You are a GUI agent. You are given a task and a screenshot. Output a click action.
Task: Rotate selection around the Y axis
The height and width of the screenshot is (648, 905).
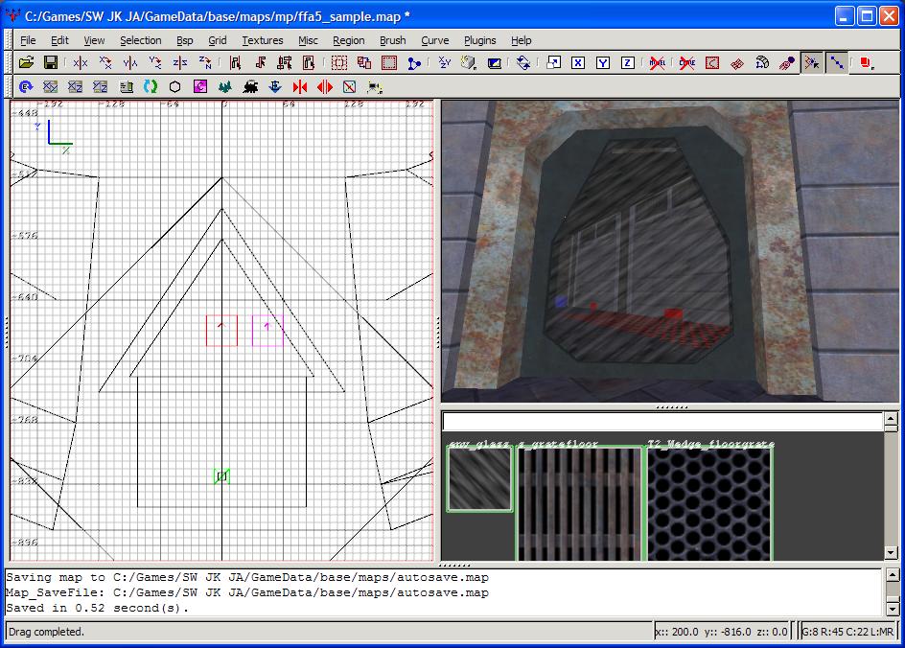pos(154,62)
